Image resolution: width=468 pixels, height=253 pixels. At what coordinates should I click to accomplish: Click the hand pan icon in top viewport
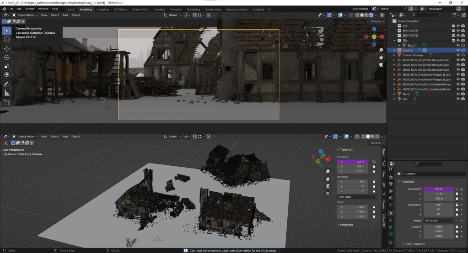click(381, 57)
